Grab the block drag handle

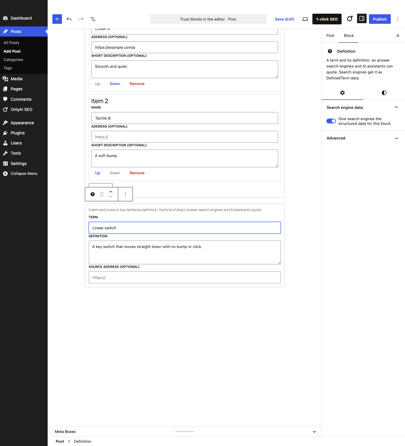[x=102, y=194]
